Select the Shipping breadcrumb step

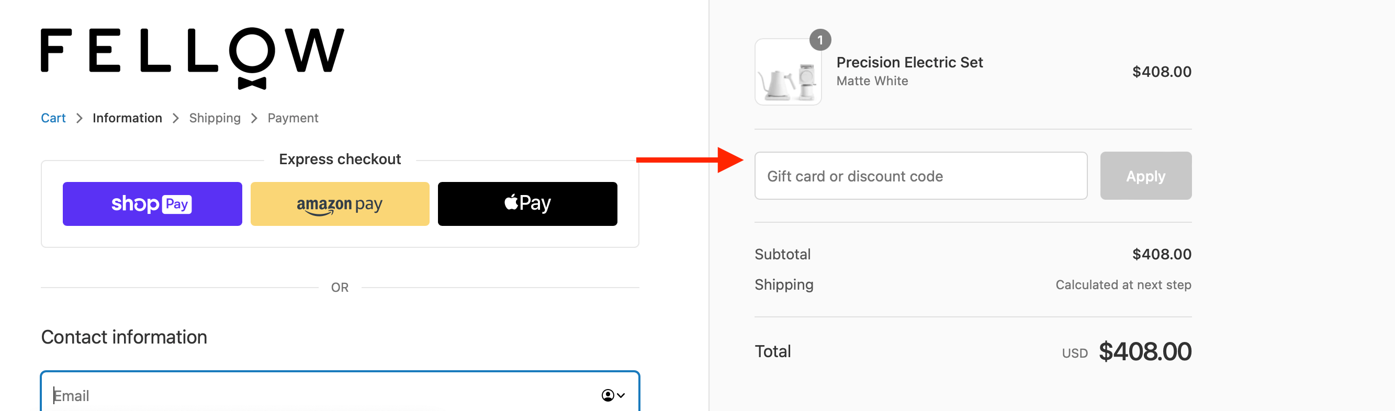point(215,118)
